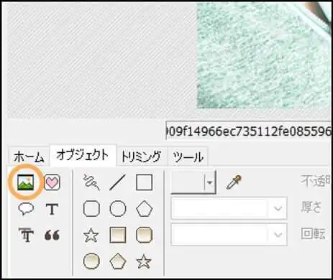
Task: Select the outlined rectangle shape
Action: point(144,182)
